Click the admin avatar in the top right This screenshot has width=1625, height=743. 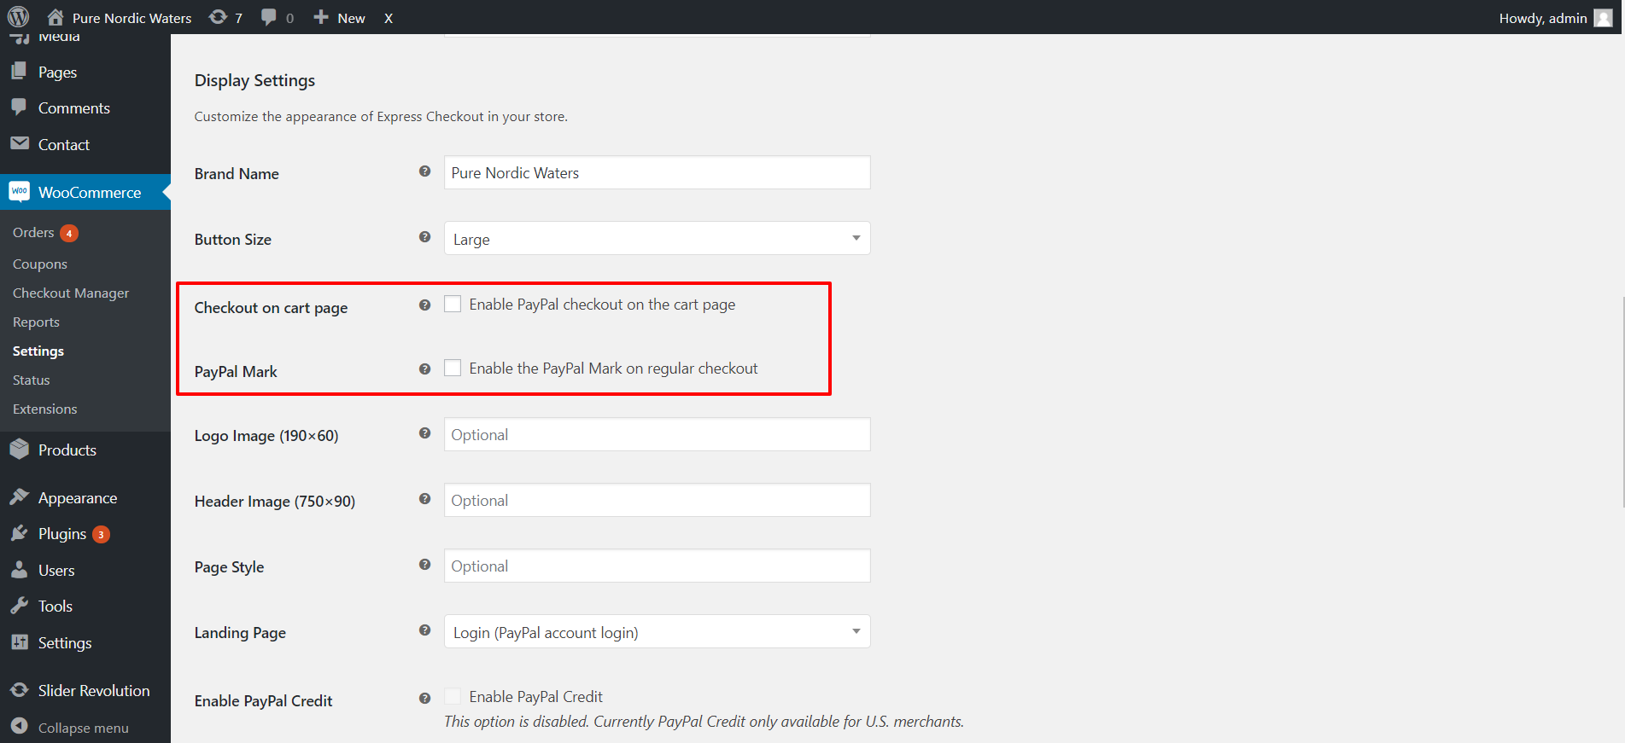pos(1603,18)
